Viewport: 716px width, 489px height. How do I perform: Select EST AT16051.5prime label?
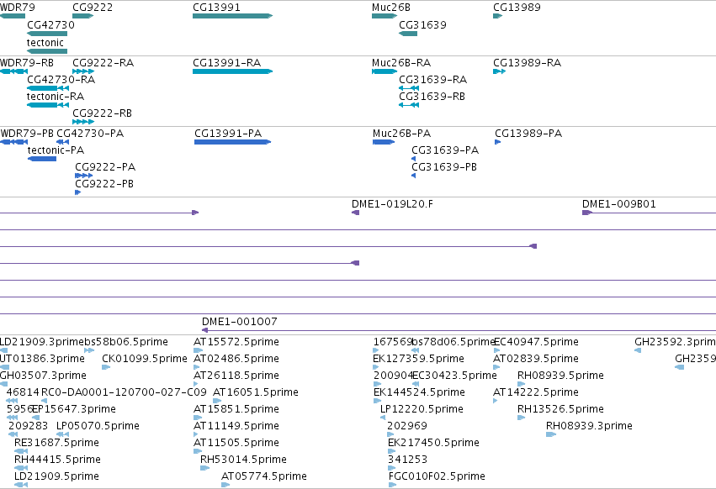pos(255,392)
